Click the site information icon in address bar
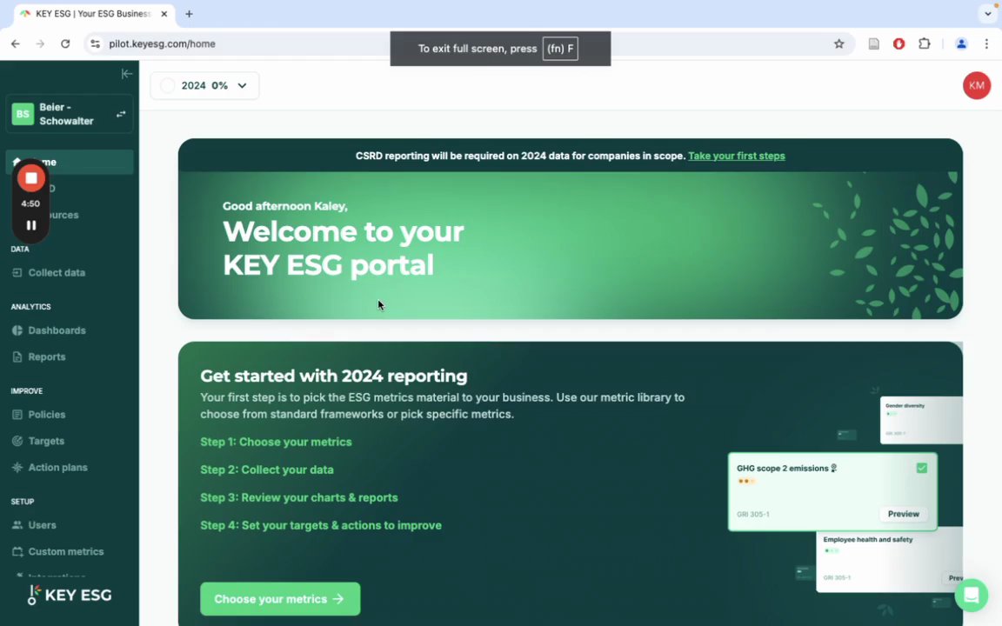Image resolution: width=1002 pixels, height=626 pixels. tap(95, 44)
